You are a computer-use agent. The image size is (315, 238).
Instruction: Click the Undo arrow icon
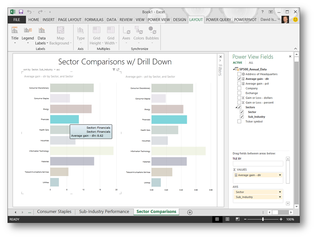29,12
